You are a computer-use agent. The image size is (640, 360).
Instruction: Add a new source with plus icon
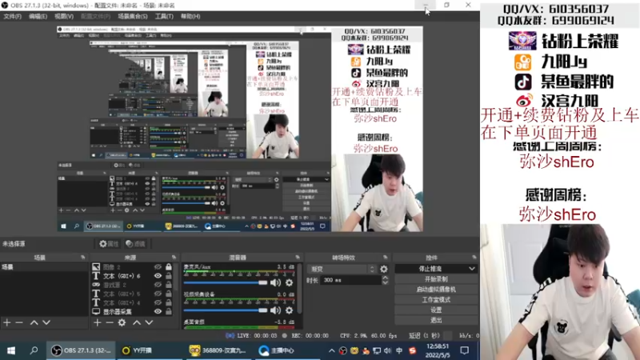(97, 322)
